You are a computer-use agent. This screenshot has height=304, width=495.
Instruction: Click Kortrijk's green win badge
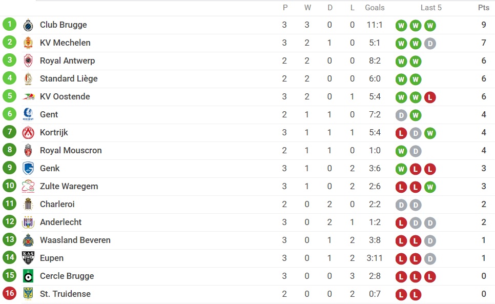coord(430,133)
